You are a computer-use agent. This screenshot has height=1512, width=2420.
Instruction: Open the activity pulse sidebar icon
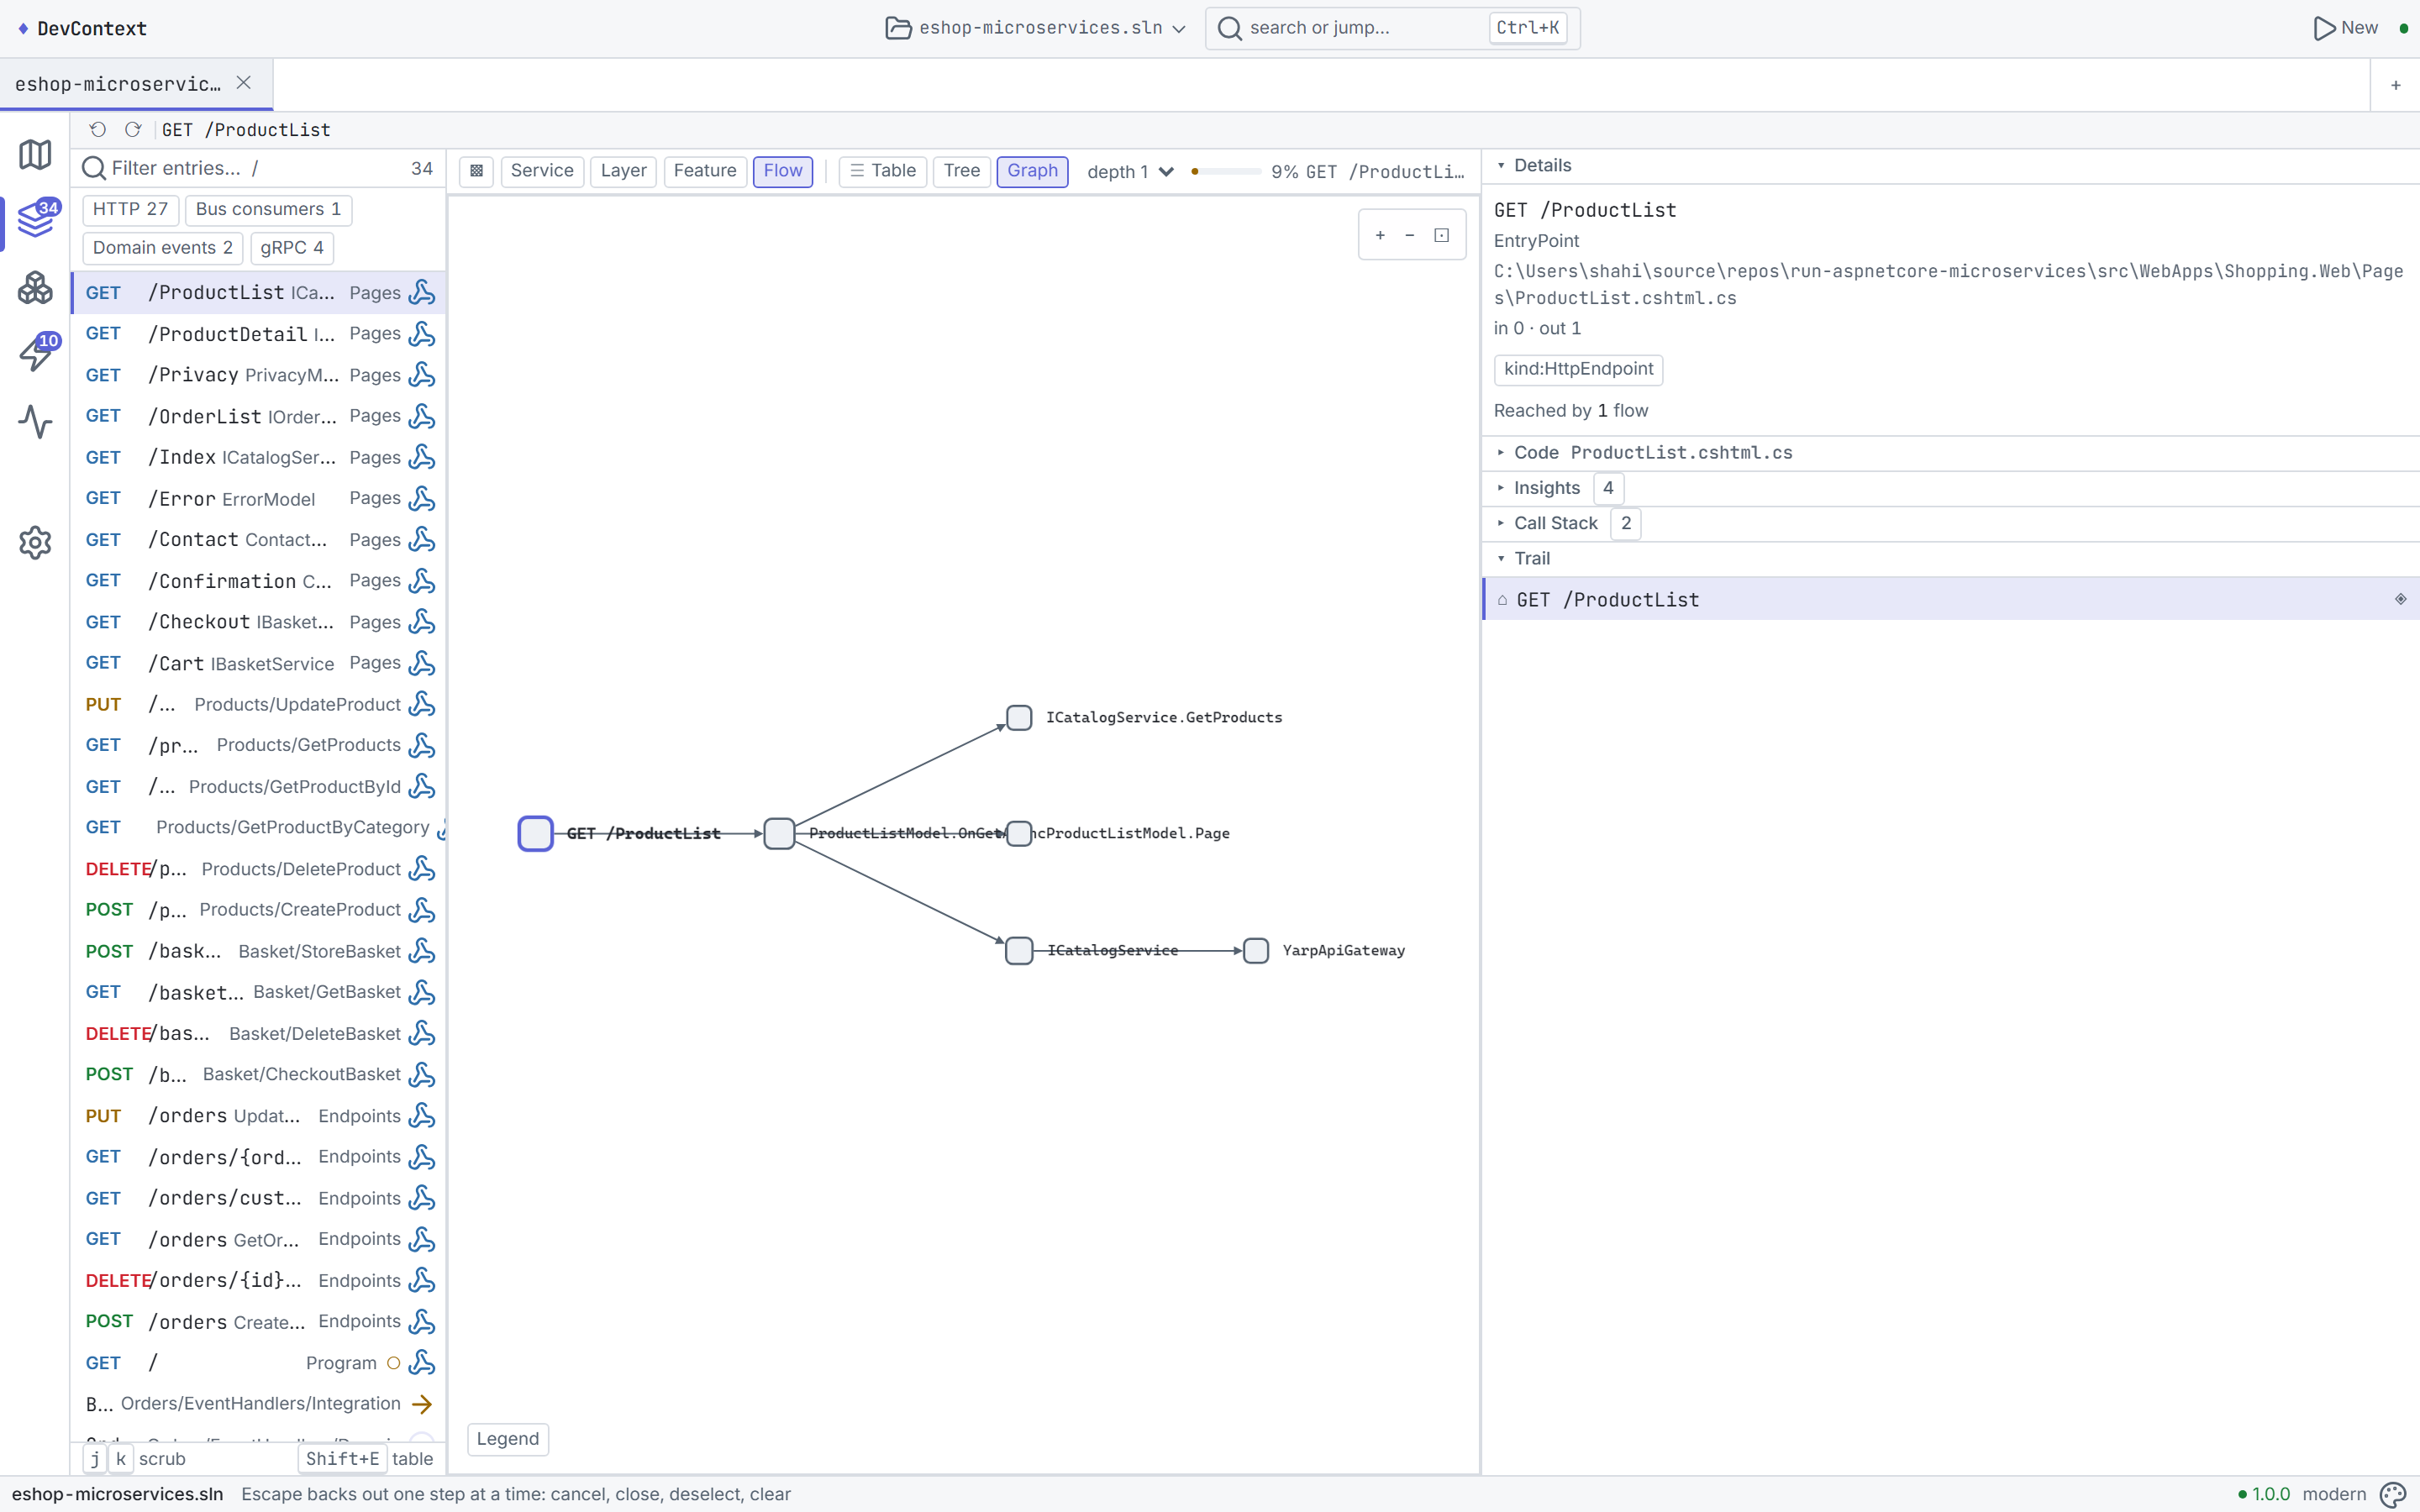(x=35, y=422)
